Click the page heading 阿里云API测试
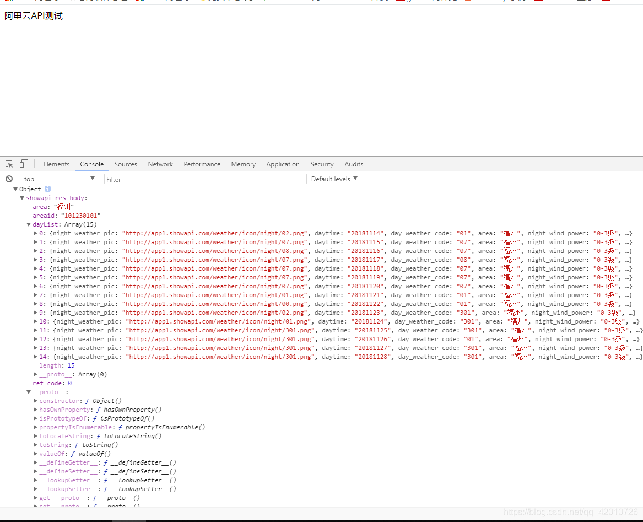This screenshot has height=522, width=643. 34,16
